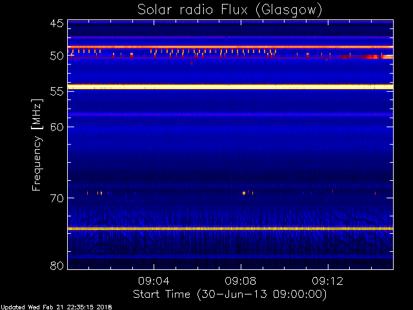This screenshot has height=310, width=413.
Task: Click the 'Frequency [MHz]' axis label
Action: [x=37, y=145]
